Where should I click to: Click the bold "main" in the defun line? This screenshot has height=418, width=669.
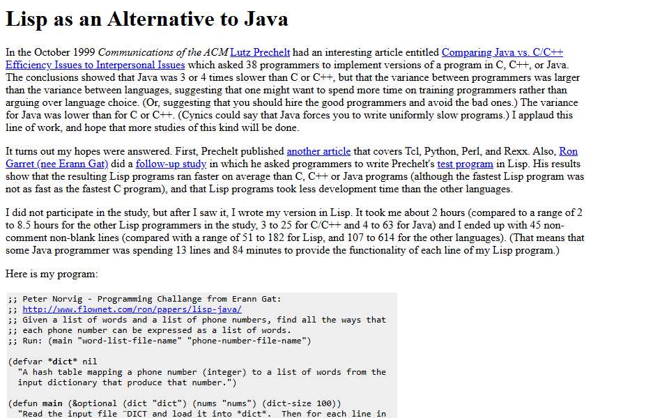[52, 403]
